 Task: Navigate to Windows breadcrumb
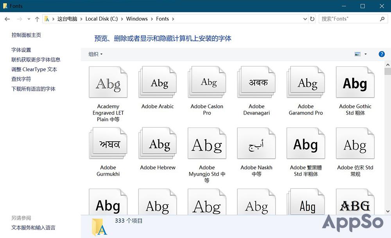137,19
